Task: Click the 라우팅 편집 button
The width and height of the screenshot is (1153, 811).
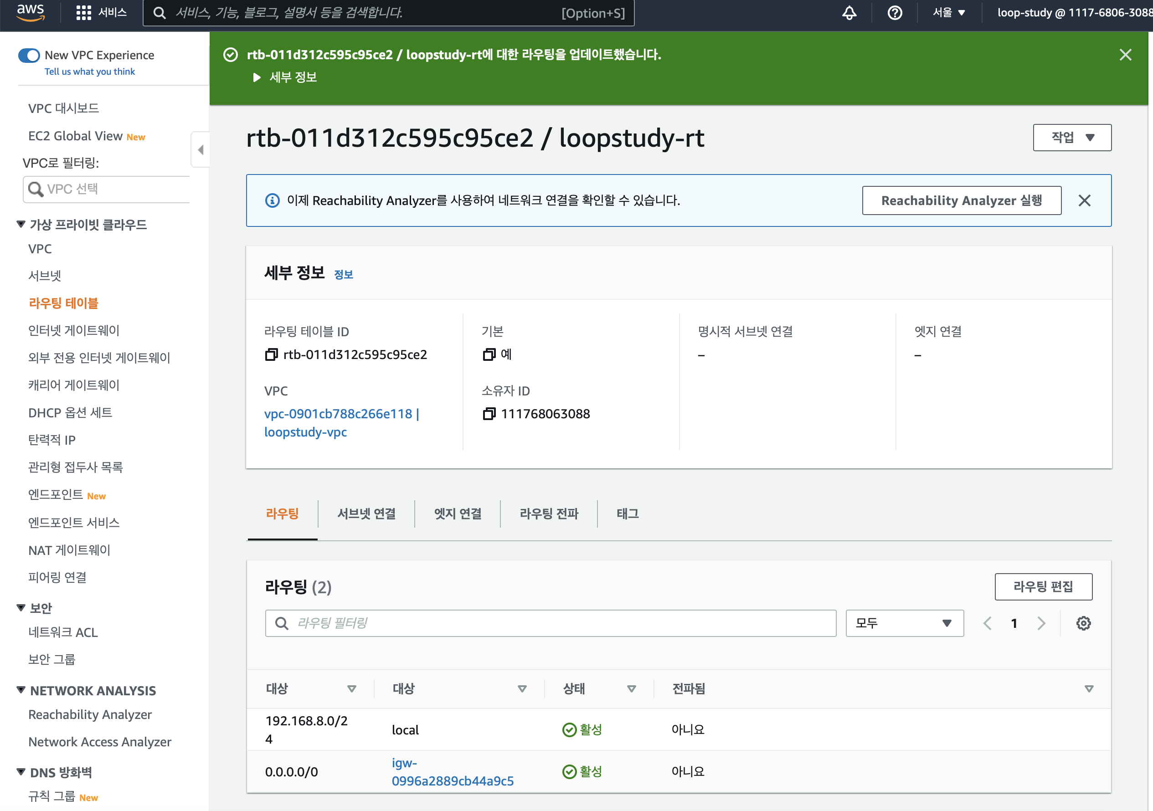Action: point(1043,586)
